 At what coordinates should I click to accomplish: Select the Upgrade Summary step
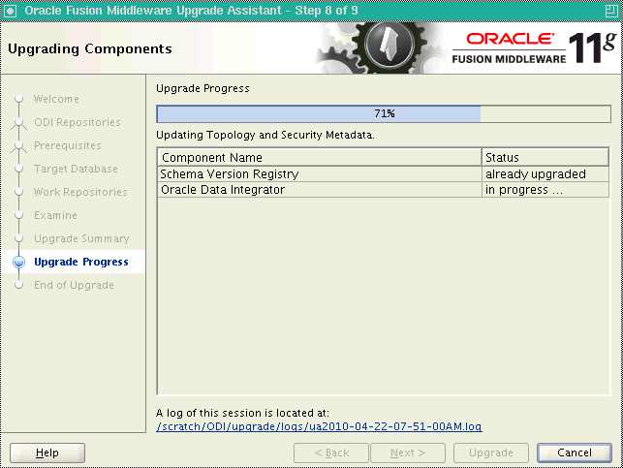click(x=81, y=238)
